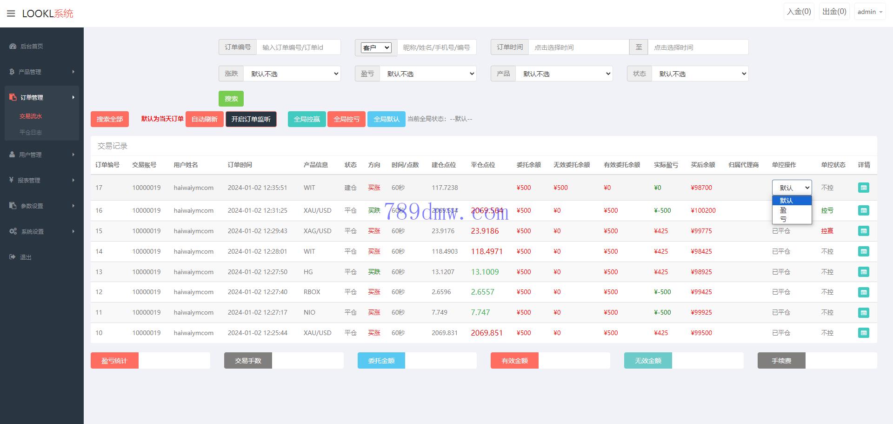Open details icon for order 15
Viewport: 893px width, 424px height.
coord(863,231)
